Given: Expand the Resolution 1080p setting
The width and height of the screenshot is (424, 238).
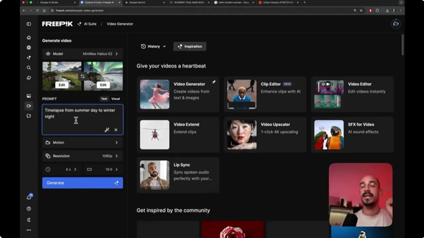Looking at the screenshot, I should 82,156.
